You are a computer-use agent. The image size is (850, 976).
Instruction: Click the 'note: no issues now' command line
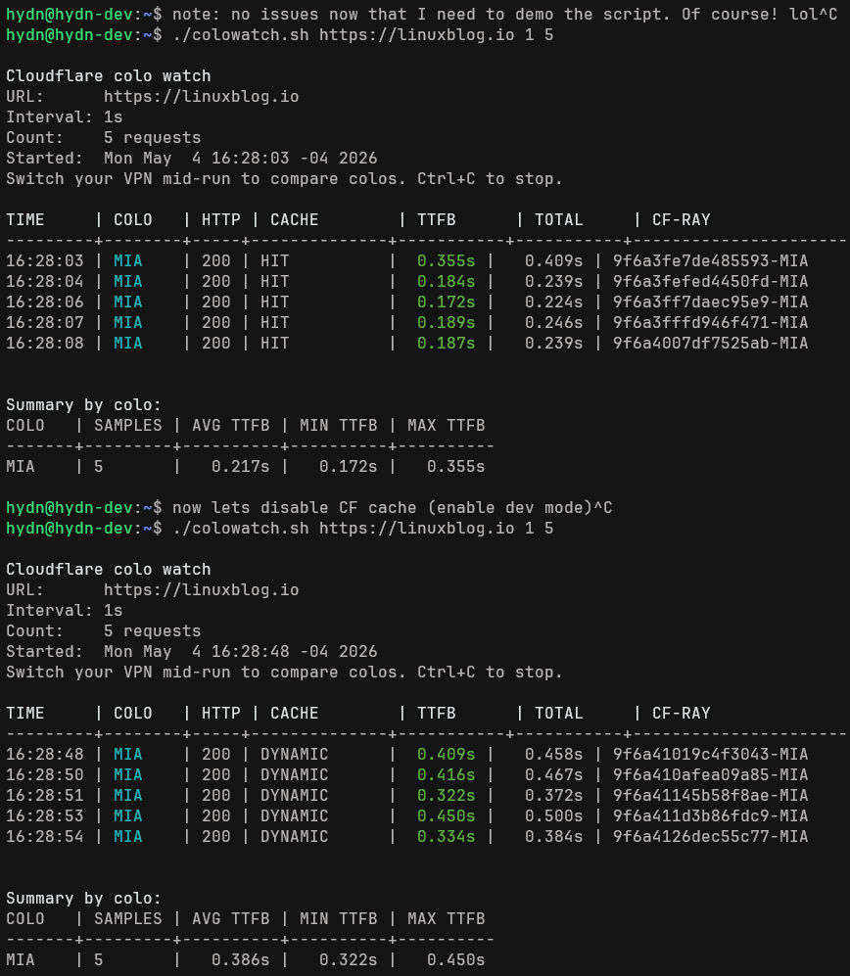[422, 15]
